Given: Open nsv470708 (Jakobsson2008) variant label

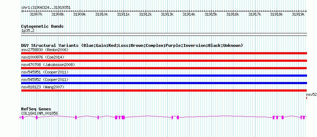Looking at the screenshot, I should (48, 65).
